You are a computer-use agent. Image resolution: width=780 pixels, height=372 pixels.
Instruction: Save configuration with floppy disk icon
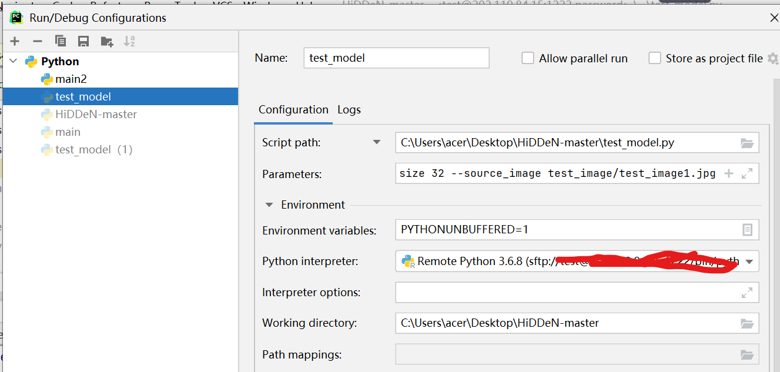(x=83, y=41)
